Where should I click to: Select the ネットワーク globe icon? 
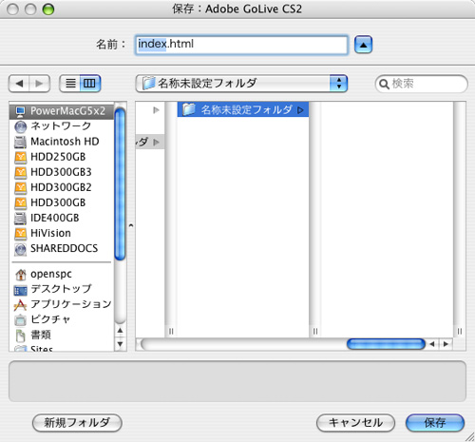click(x=21, y=126)
